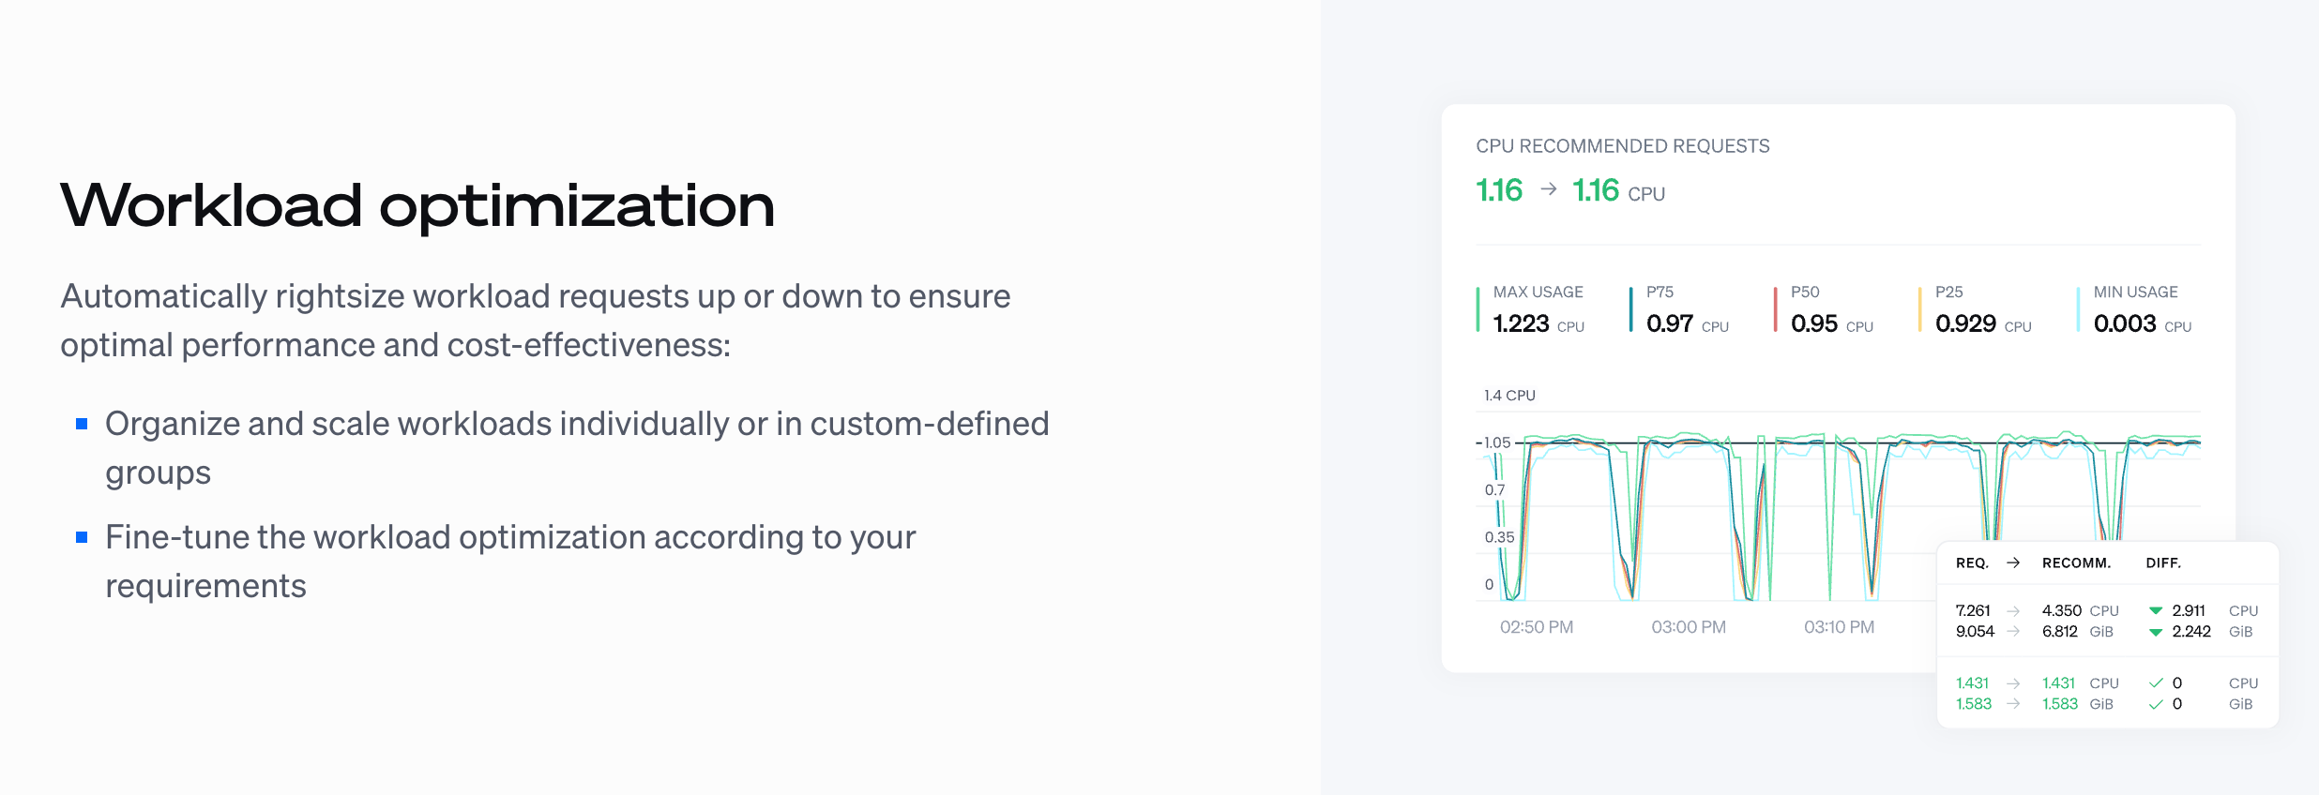Click the 03:00 PM time axis label

(x=1689, y=627)
